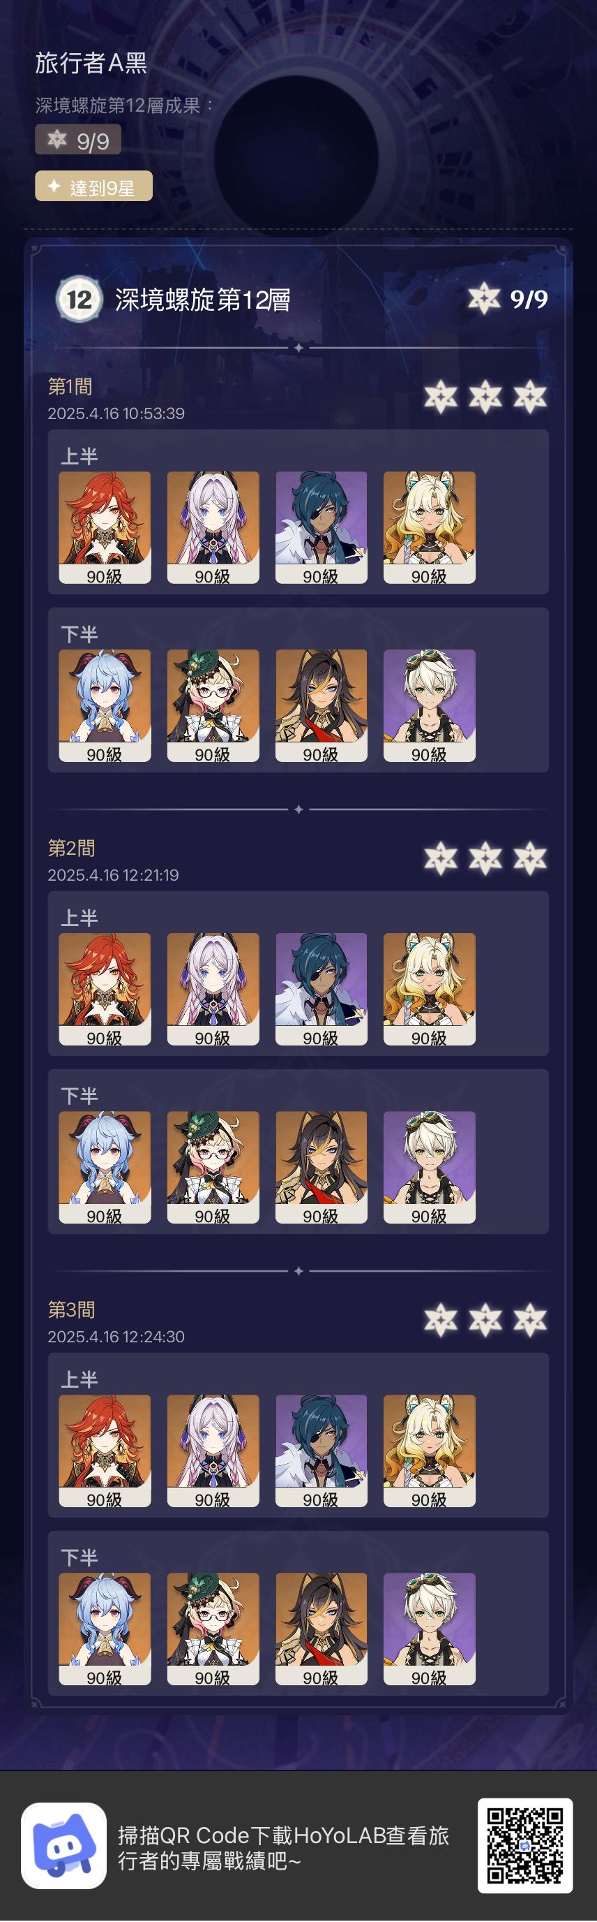Click the QR code image
The height and width of the screenshot is (1922, 597).
[524, 1846]
